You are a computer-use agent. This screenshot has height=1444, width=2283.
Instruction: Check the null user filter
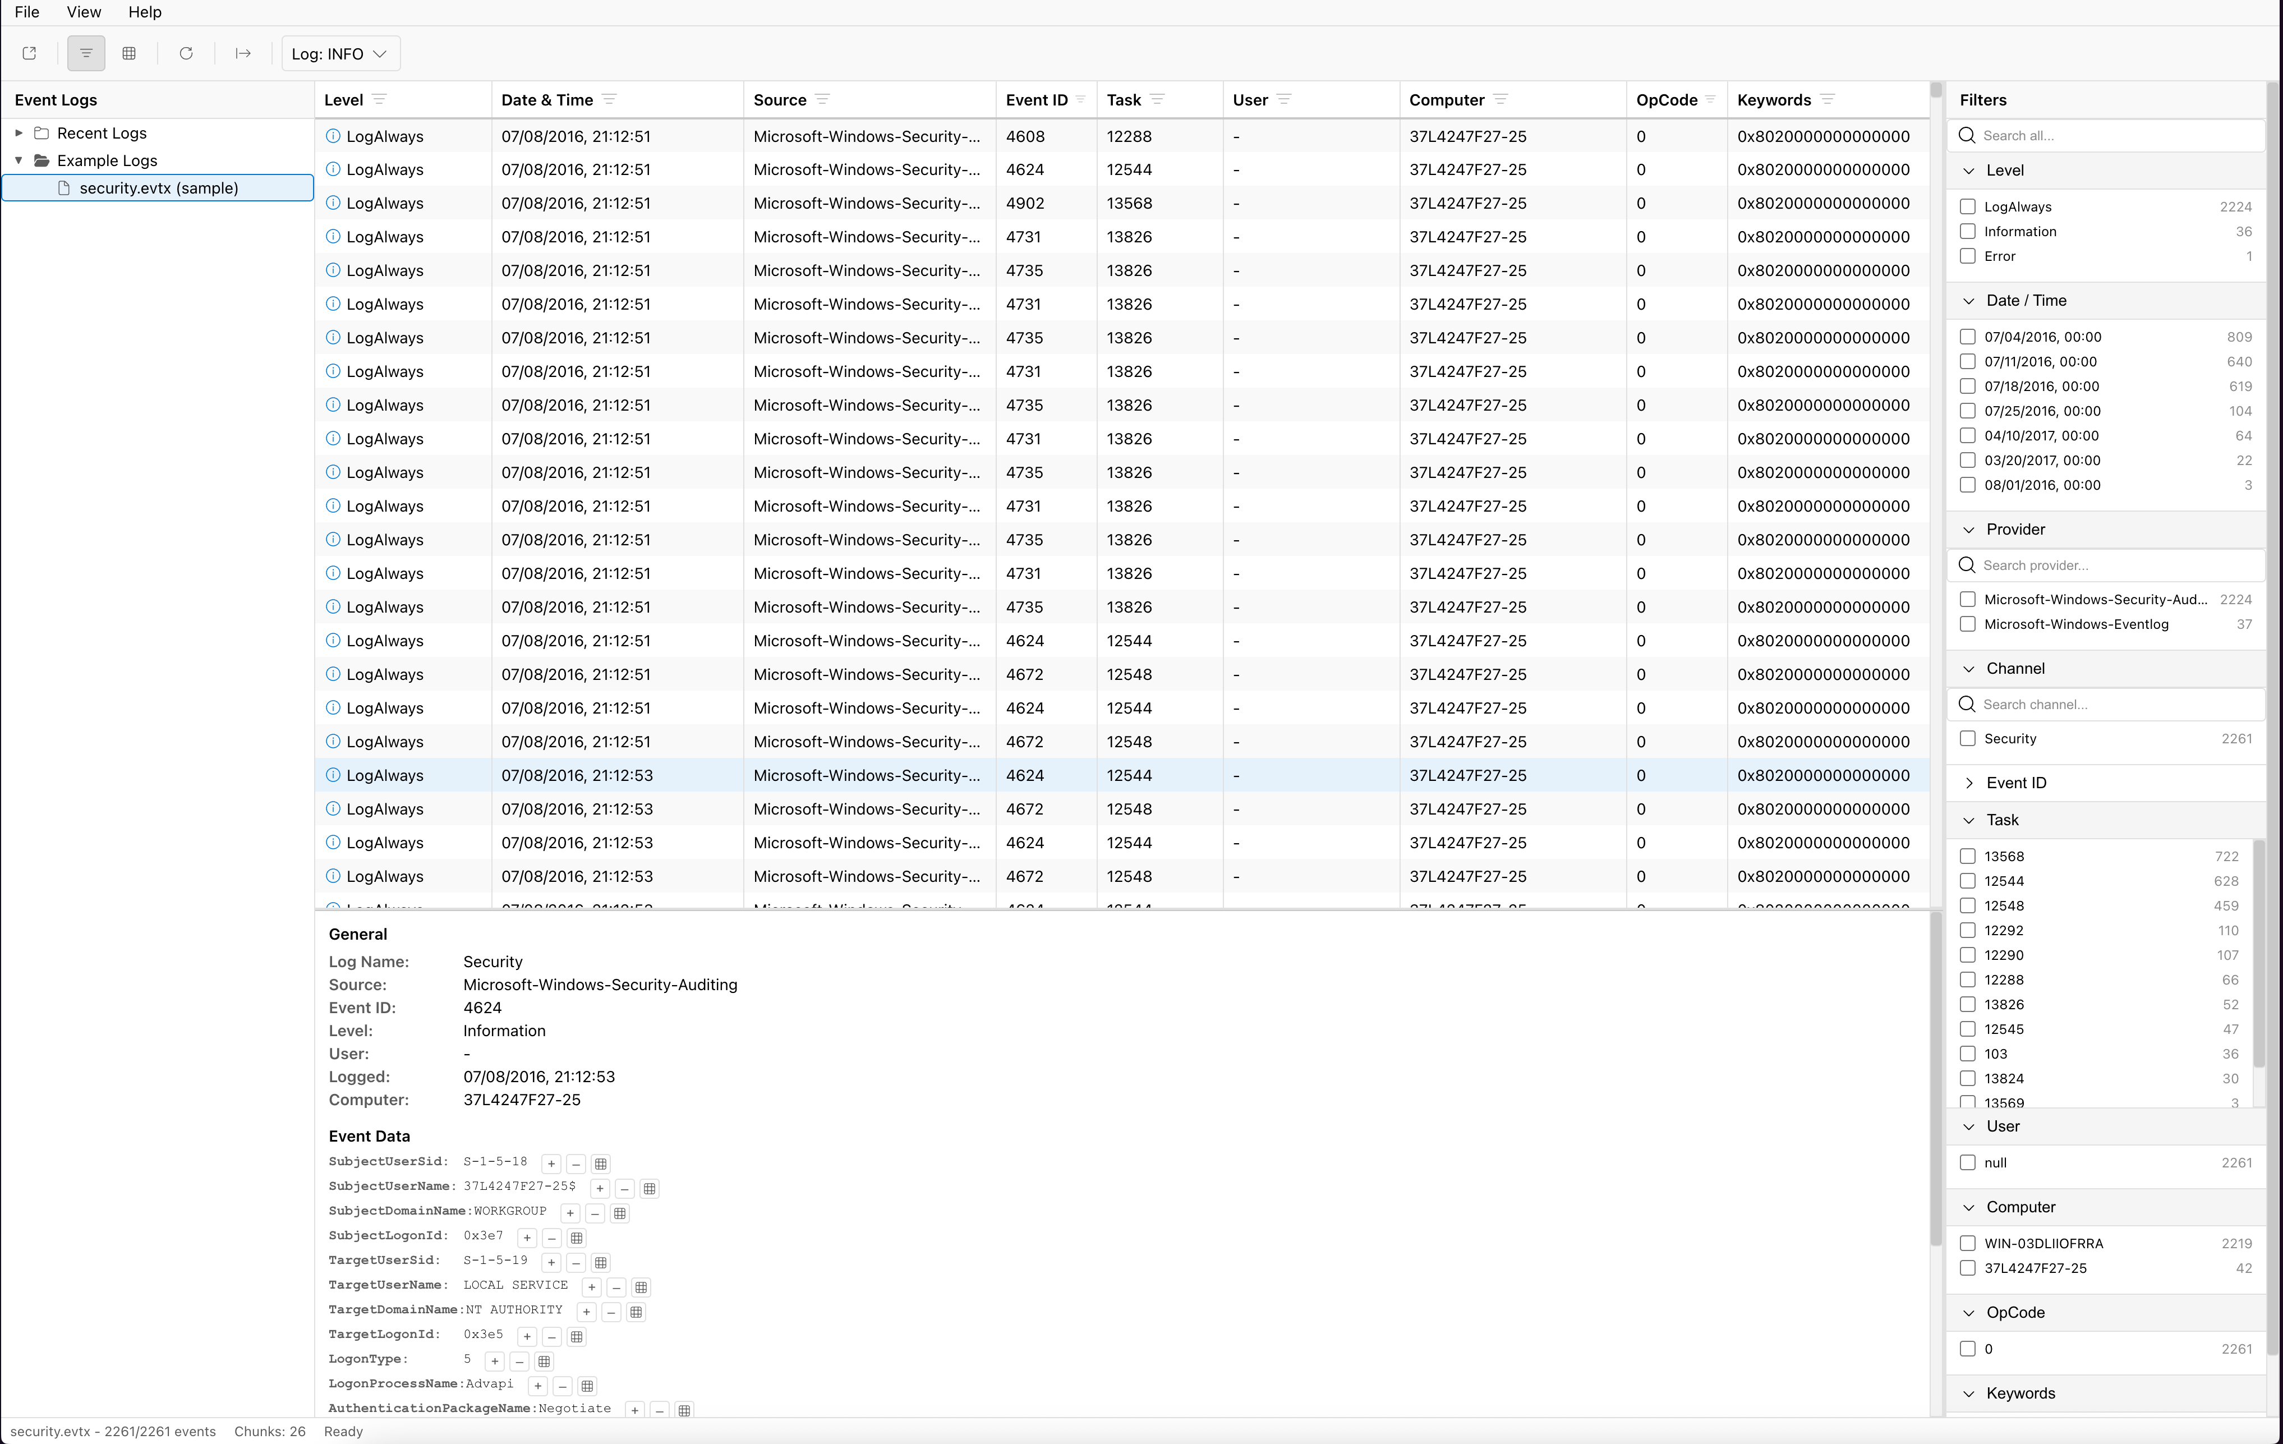pyautogui.click(x=1967, y=1162)
